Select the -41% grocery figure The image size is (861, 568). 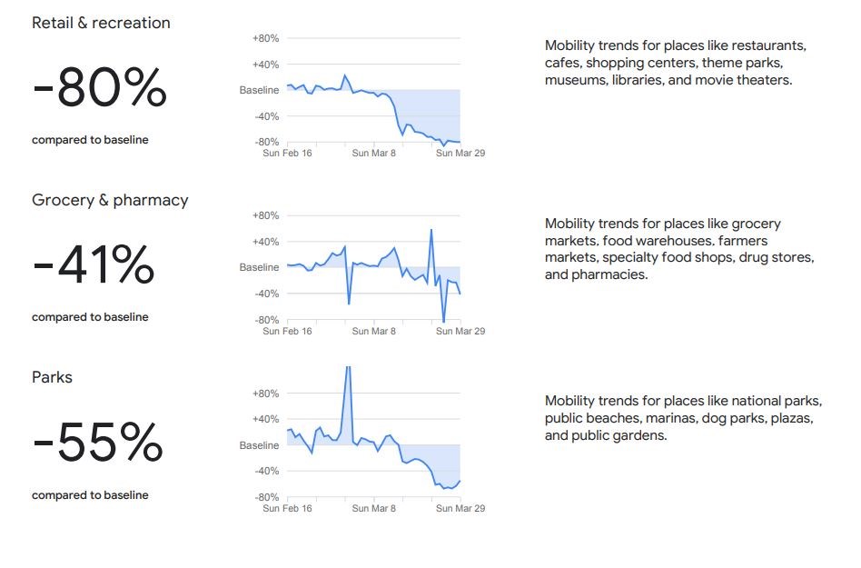[x=94, y=265]
